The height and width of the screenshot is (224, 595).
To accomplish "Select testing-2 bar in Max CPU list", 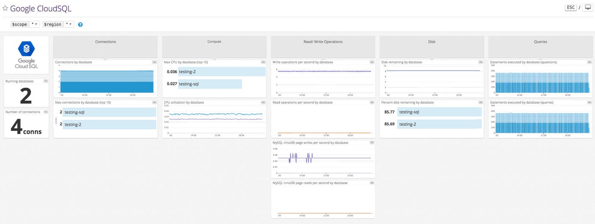I will pos(221,72).
